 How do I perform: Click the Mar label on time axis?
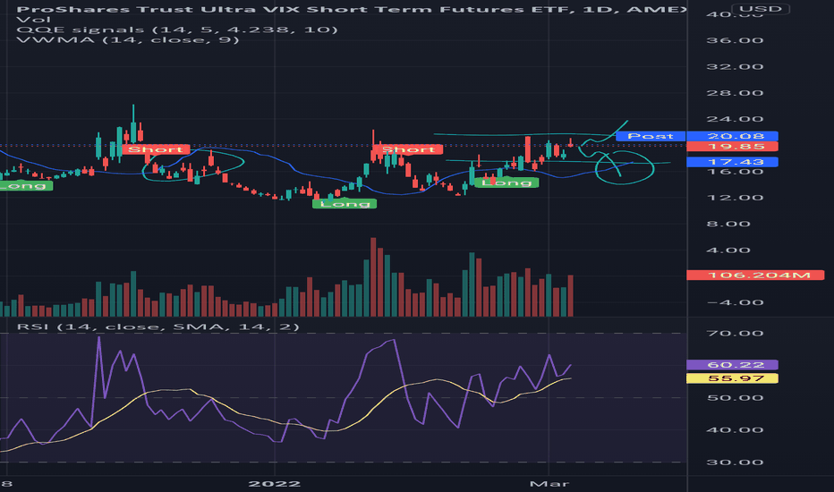pos(549,483)
